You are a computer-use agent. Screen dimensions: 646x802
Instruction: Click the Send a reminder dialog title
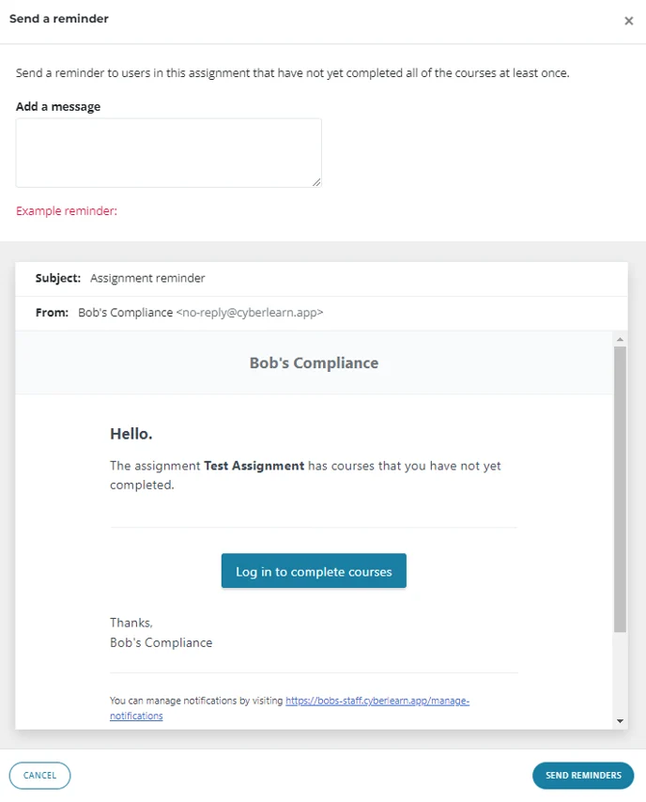[x=59, y=19]
